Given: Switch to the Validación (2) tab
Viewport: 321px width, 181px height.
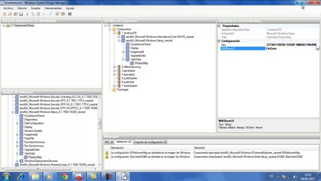Looking at the screenshot, I should pos(123,142).
